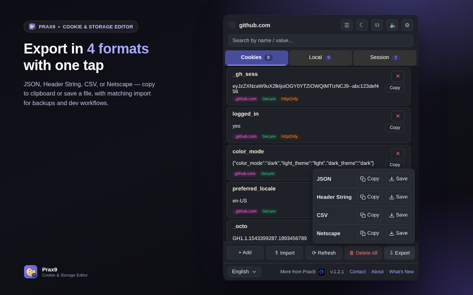Open the English language dropdown

(244, 272)
